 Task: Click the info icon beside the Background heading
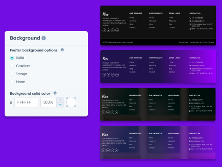tap(43, 38)
